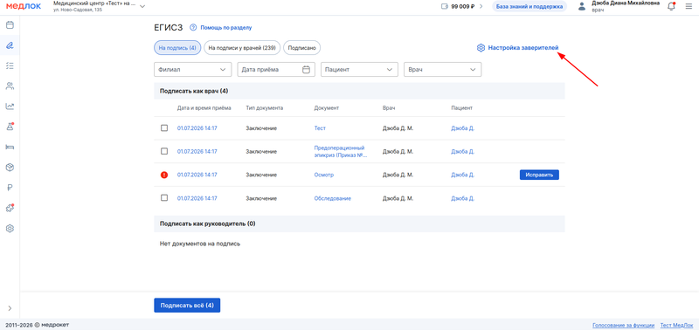Open the laboratory flask icon in sidebar
The image size is (699, 330).
click(x=10, y=127)
